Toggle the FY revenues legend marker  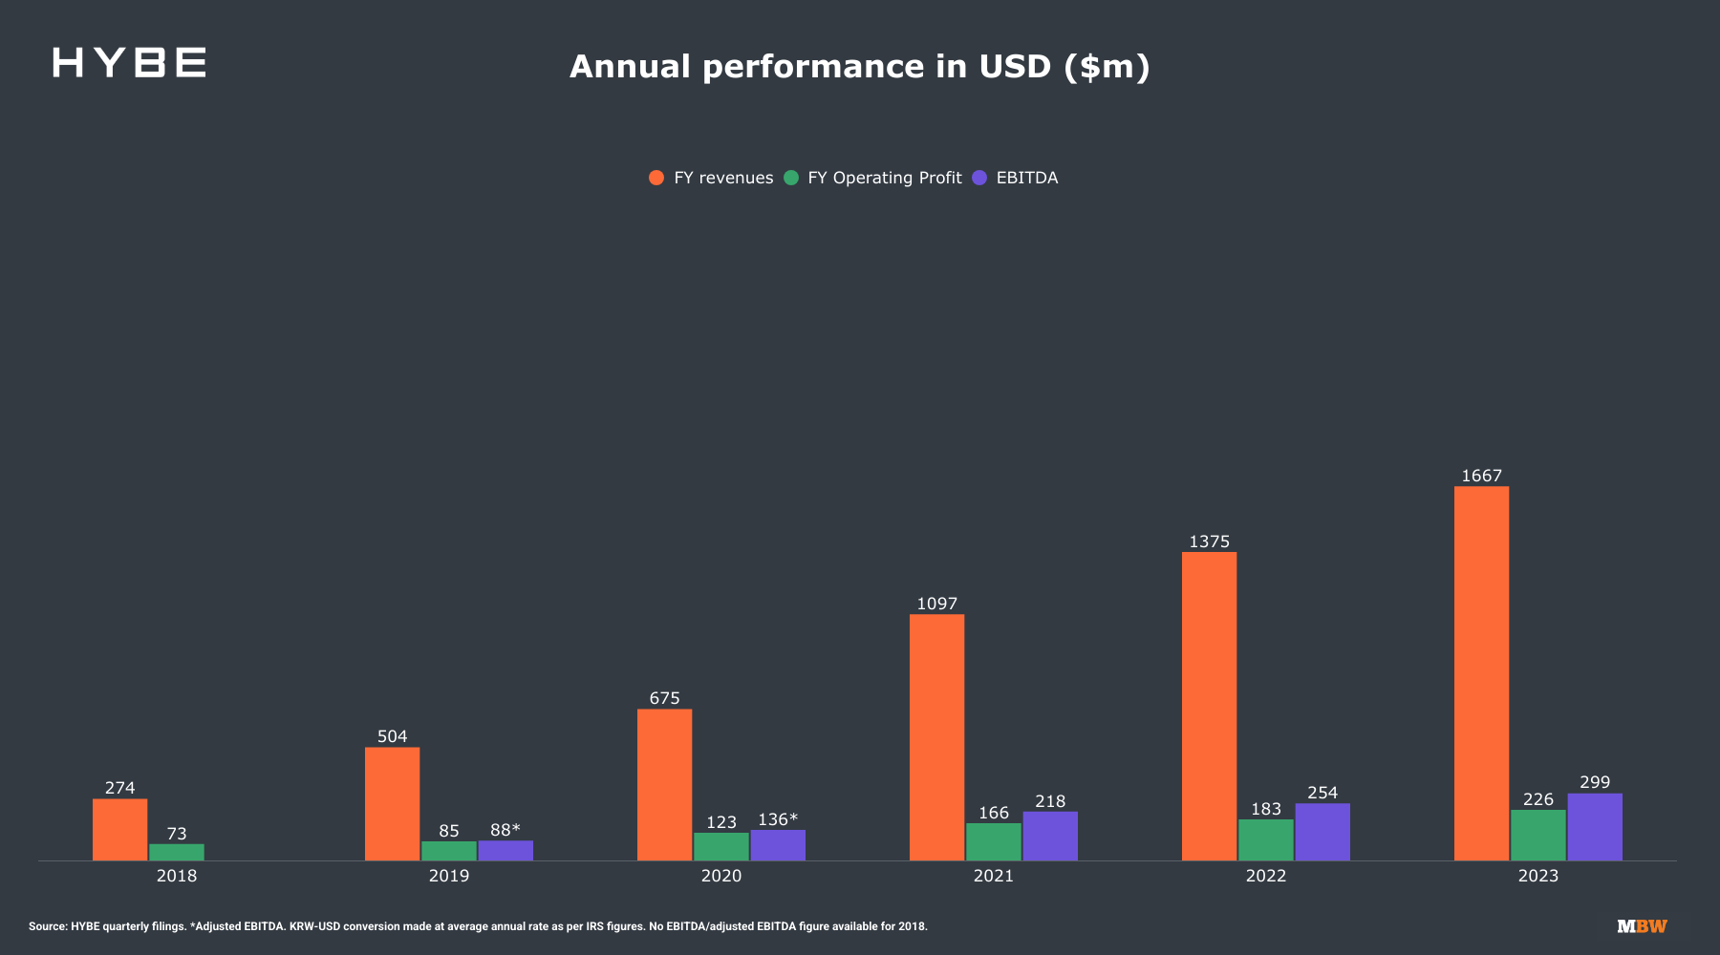click(x=656, y=178)
